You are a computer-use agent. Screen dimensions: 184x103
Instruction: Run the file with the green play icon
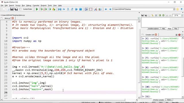tap(37, 9)
